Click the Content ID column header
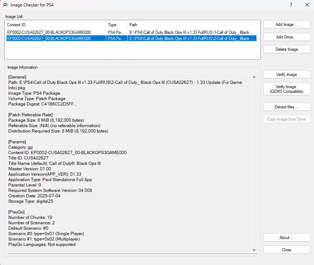The image size is (314, 265). click(x=56, y=25)
